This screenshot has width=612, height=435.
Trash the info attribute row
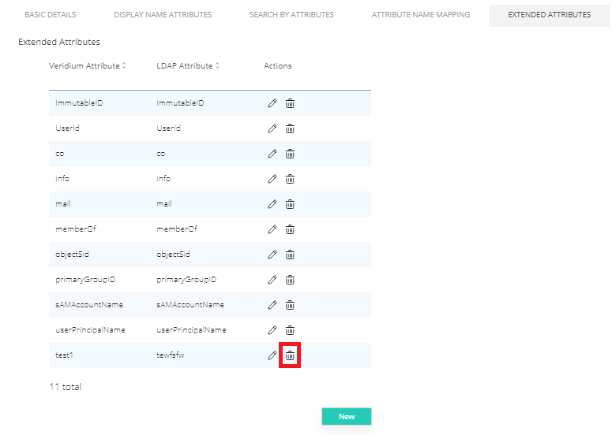[290, 179]
